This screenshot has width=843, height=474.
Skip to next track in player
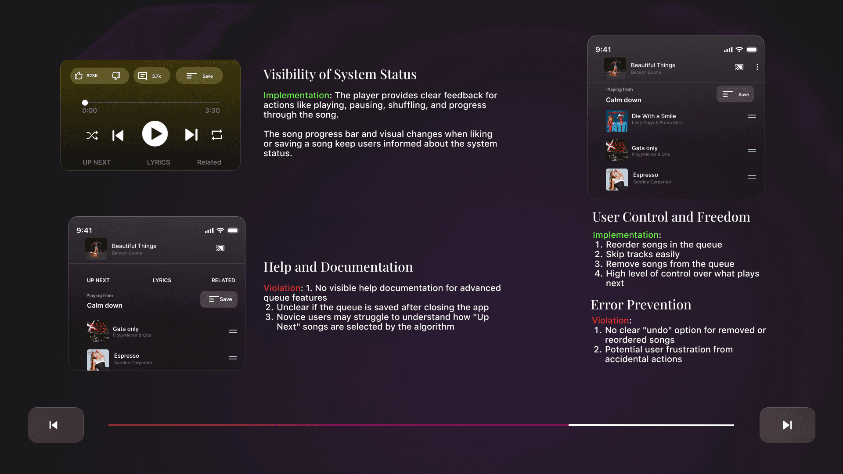pyautogui.click(x=191, y=135)
